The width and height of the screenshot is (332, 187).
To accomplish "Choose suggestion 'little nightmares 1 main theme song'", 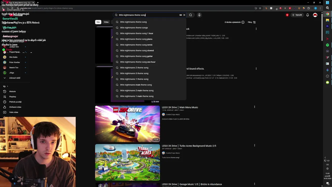I will click(150, 96).
